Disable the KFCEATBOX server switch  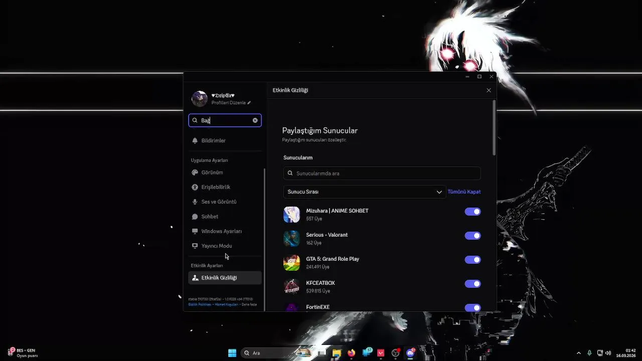472,284
